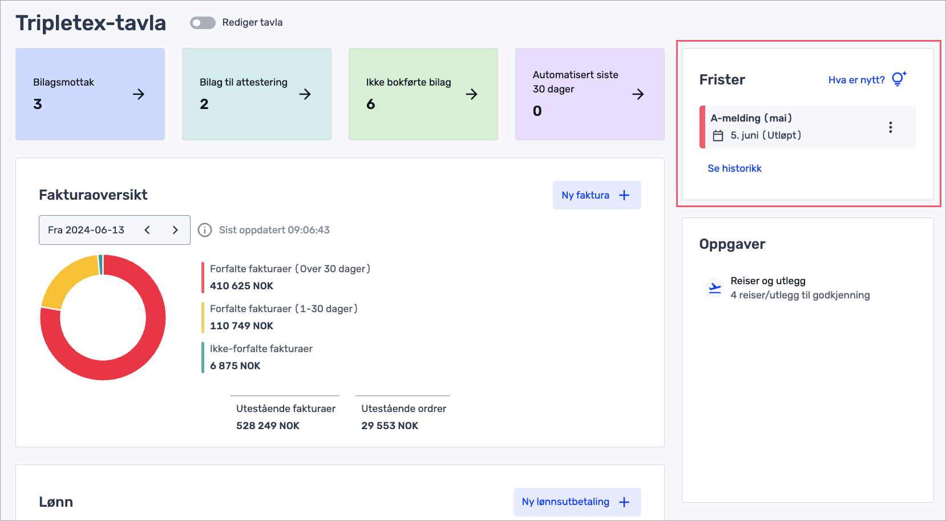946x521 pixels.
Task: Open the Utestående ordrer total
Action: pos(404,417)
